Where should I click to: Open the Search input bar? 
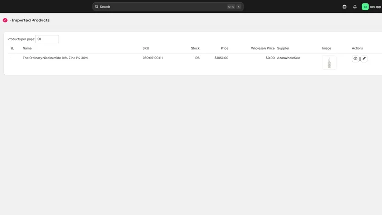(168, 7)
